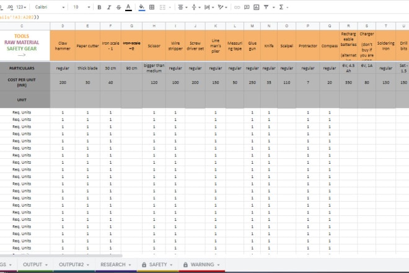Image resolution: width=409 pixels, height=273 pixels.
Task: Expand filter views dropdown arrow
Action: pyautogui.click(x=274, y=7)
